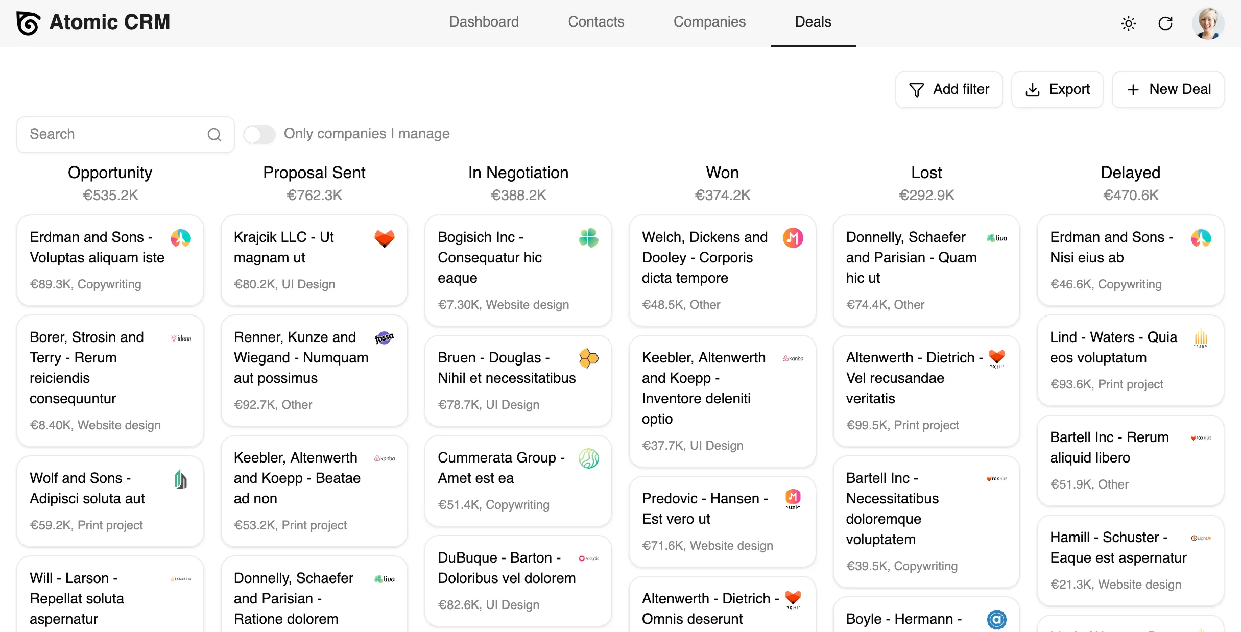
Task: Click the green logo on Wolf and Sons deal
Action: coord(181,479)
